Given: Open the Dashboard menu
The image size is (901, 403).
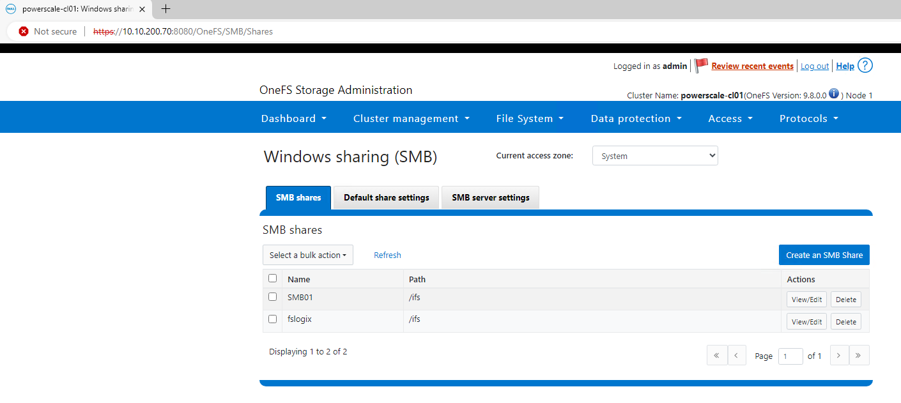Looking at the screenshot, I should (x=293, y=118).
